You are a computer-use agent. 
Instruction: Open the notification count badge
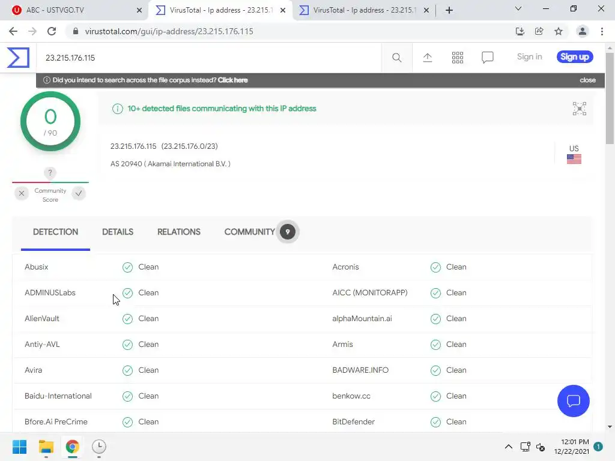click(x=598, y=447)
